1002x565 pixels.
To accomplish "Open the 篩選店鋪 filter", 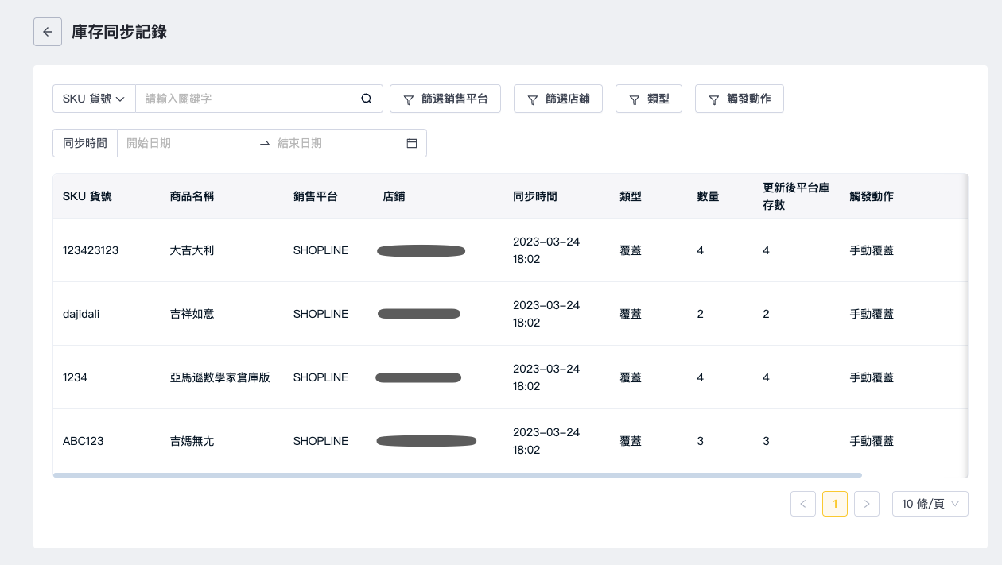I will [557, 99].
